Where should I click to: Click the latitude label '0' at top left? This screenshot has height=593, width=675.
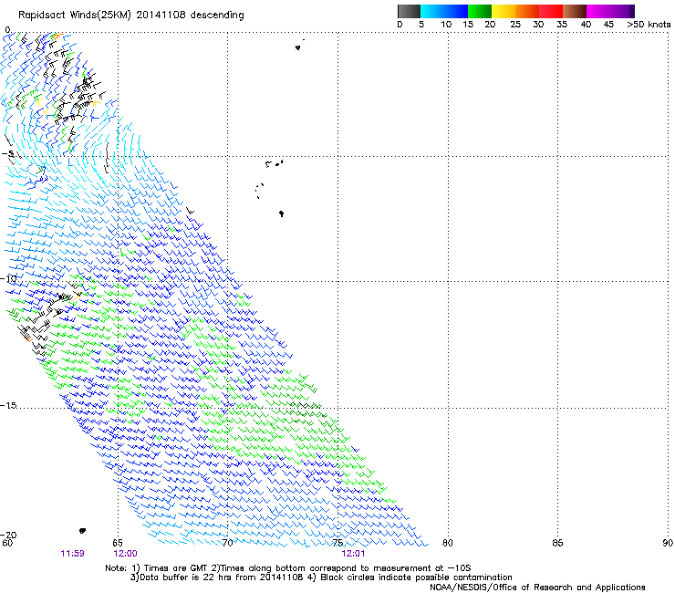coord(7,30)
